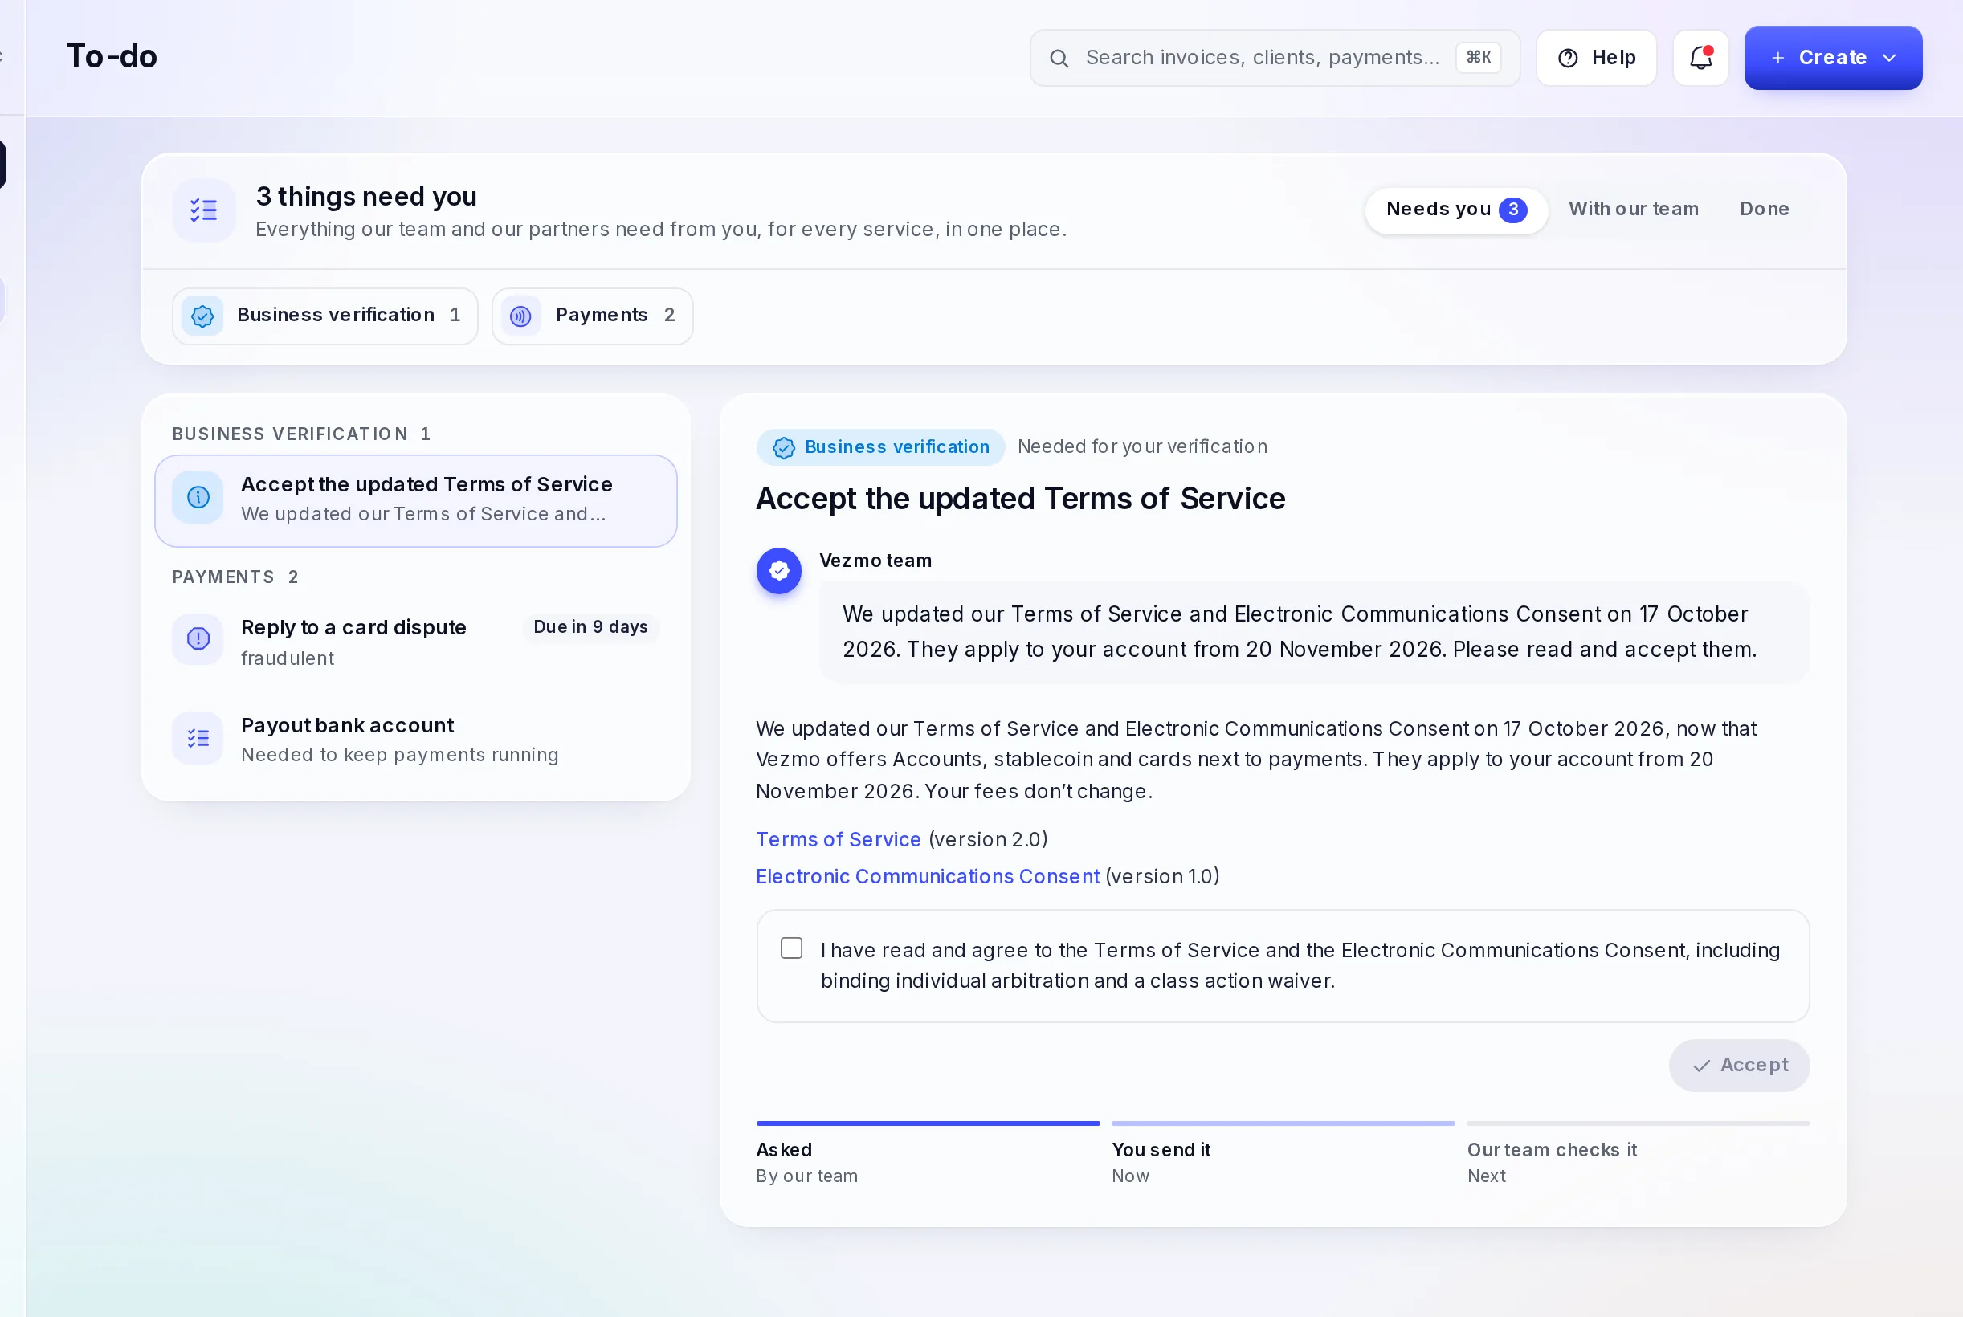The width and height of the screenshot is (1963, 1317).
Task: Click the info icon on Terms of Service item
Action: click(198, 497)
